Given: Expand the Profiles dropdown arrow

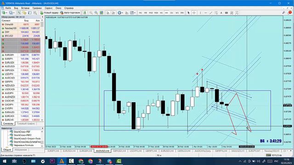Looking at the screenshot, I should (14, 13).
